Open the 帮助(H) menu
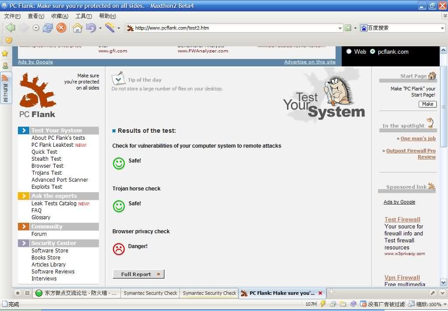Viewport: 448px width, 311px height. 108,16
